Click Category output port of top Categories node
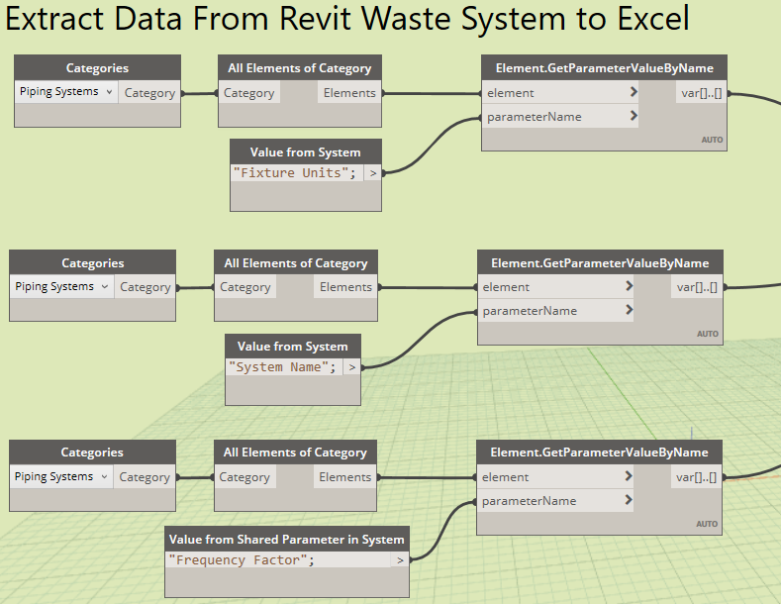This screenshot has width=781, height=604. tap(149, 93)
